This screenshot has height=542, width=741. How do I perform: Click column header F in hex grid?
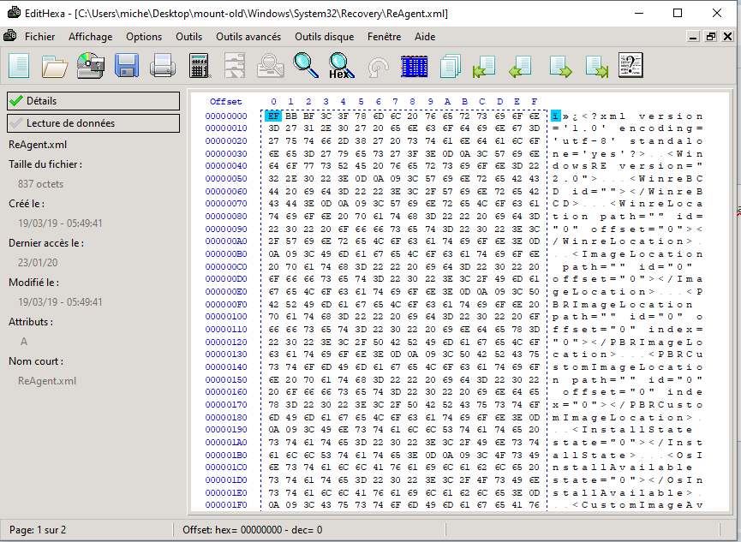pyautogui.click(x=534, y=102)
